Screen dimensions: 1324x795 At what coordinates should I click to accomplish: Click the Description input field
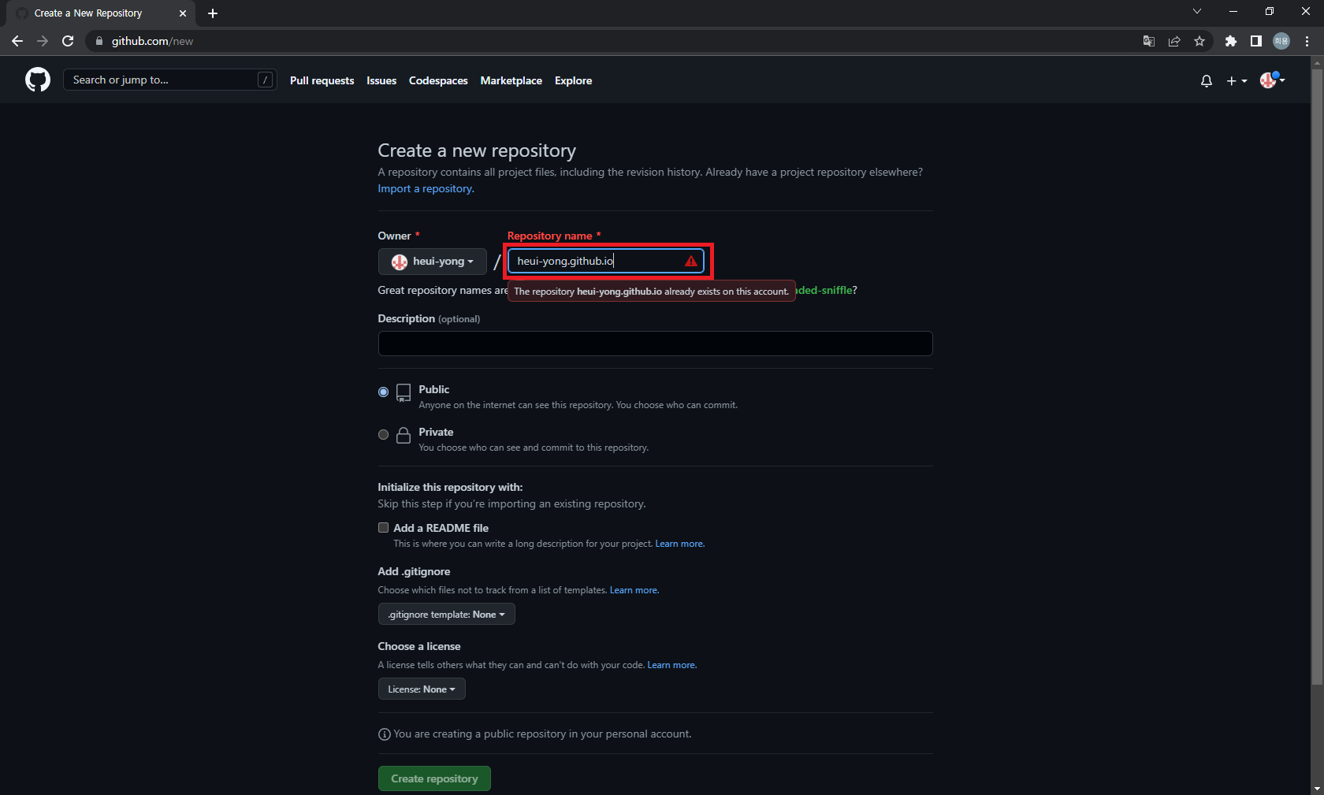(655, 344)
